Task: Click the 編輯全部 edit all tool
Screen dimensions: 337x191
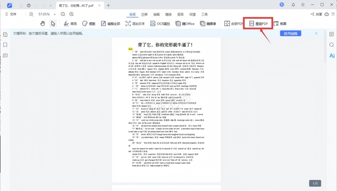Action: point(110,24)
